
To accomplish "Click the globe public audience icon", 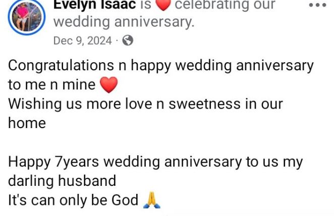I will click(128, 41).
